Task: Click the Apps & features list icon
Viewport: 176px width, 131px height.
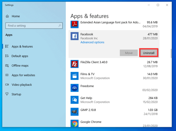Action: pyautogui.click(x=7, y=46)
